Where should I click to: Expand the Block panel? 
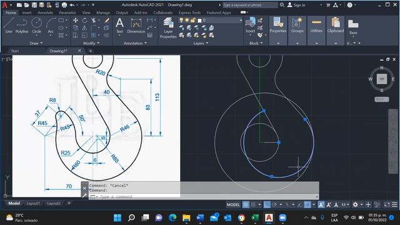256,43
